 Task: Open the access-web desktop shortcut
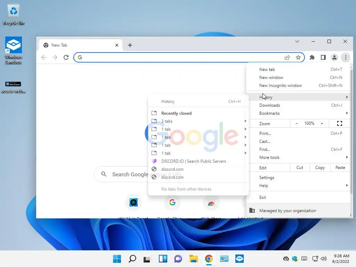tap(13, 87)
